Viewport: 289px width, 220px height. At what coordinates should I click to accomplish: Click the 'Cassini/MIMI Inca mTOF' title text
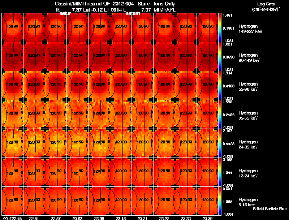tap(82, 4)
